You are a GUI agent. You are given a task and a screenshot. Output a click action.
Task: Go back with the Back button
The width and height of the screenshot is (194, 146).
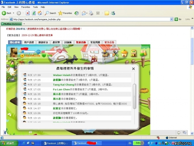coord(6,13)
